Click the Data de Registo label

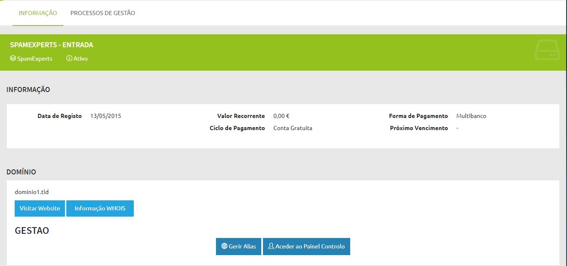(60, 116)
